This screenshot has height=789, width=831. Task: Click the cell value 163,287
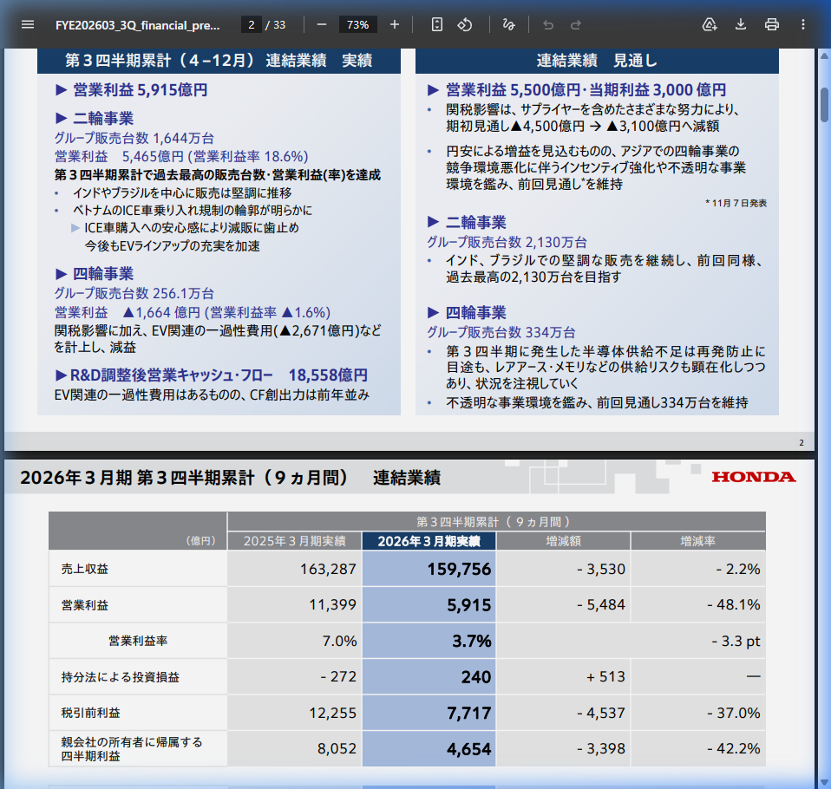pyautogui.click(x=328, y=569)
